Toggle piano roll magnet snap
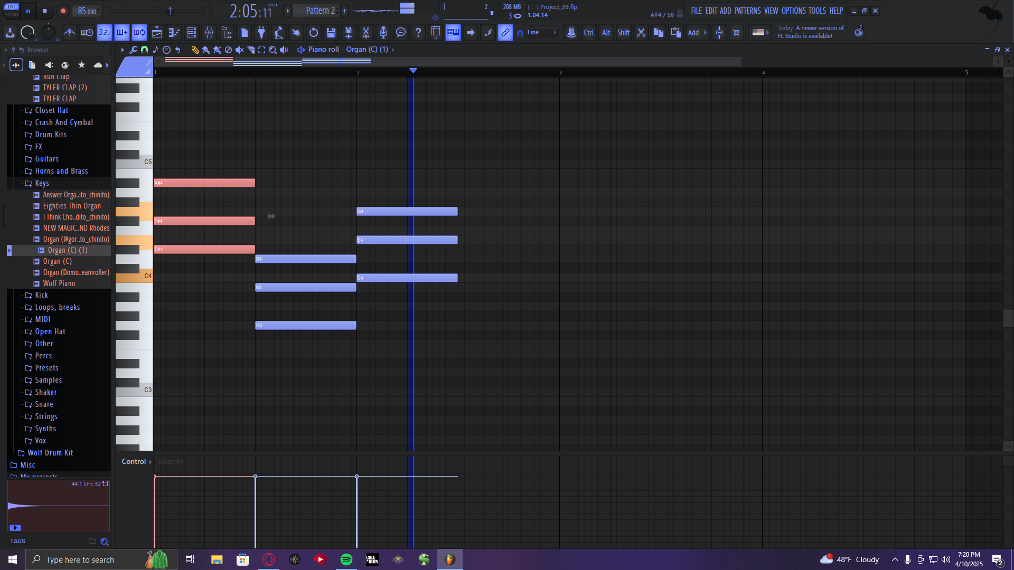Image resolution: width=1014 pixels, height=570 pixels. click(144, 50)
